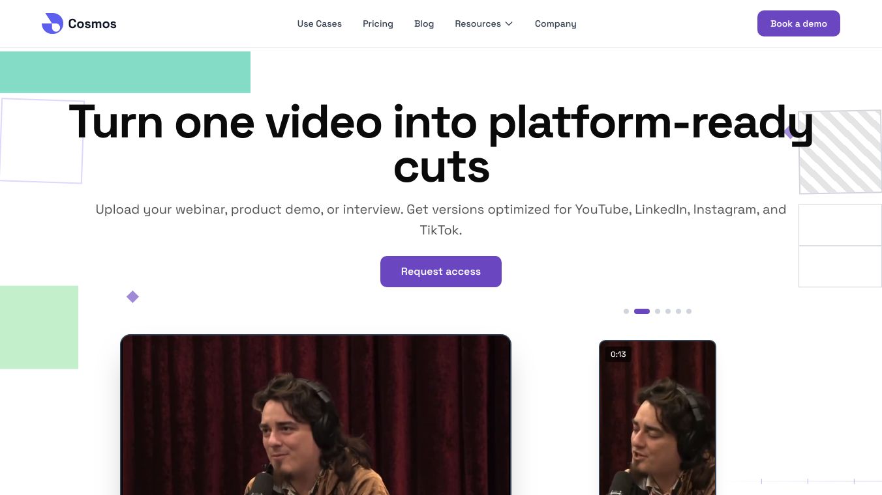Click the Request access button

[x=441, y=272]
